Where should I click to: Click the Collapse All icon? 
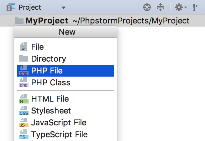pyautogui.click(x=160, y=7)
